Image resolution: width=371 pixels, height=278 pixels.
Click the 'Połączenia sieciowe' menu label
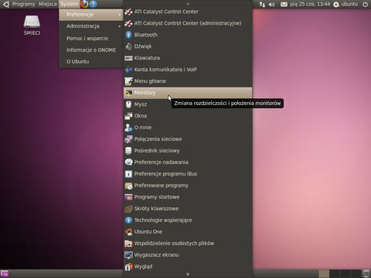point(158,139)
